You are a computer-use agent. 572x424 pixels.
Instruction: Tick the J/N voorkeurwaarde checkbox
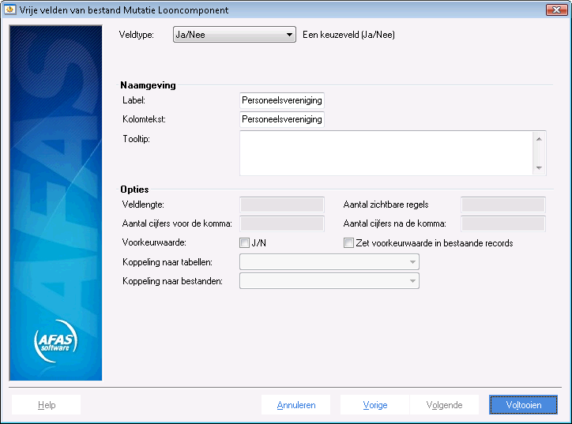pos(244,243)
